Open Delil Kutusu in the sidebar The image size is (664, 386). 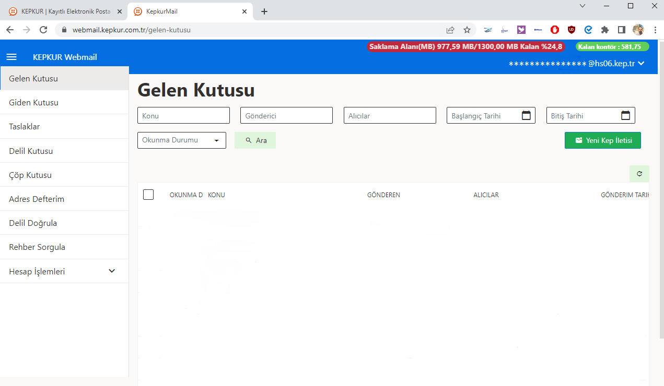click(x=64, y=151)
